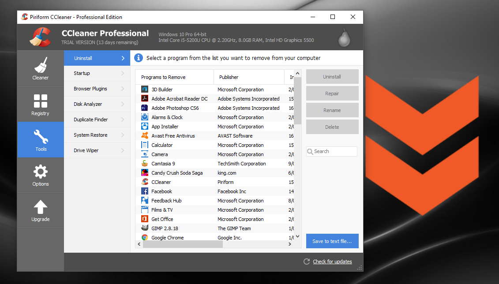
Task: Click into the Search field
Action: [x=332, y=151]
